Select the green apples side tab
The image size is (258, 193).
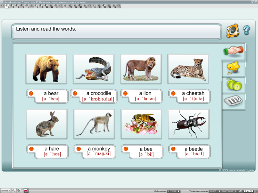point(234,85)
